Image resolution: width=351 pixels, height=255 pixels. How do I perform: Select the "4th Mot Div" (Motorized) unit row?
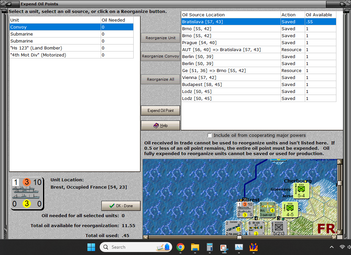tap(72, 55)
